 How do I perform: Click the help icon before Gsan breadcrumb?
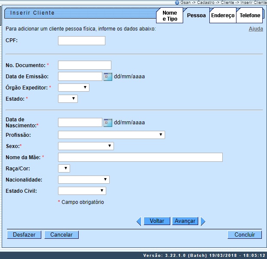pos(177,3)
